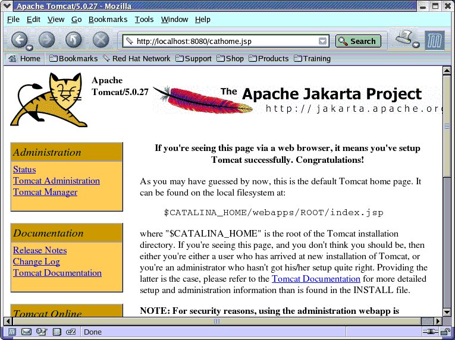Click the Mozilla throbber logo
The width and height of the screenshot is (455, 340).
tap(435, 40)
